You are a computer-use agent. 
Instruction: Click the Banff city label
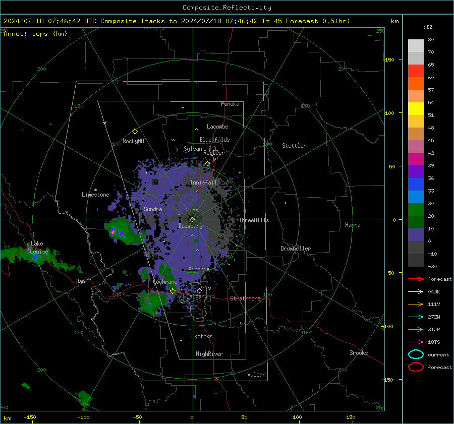point(83,281)
